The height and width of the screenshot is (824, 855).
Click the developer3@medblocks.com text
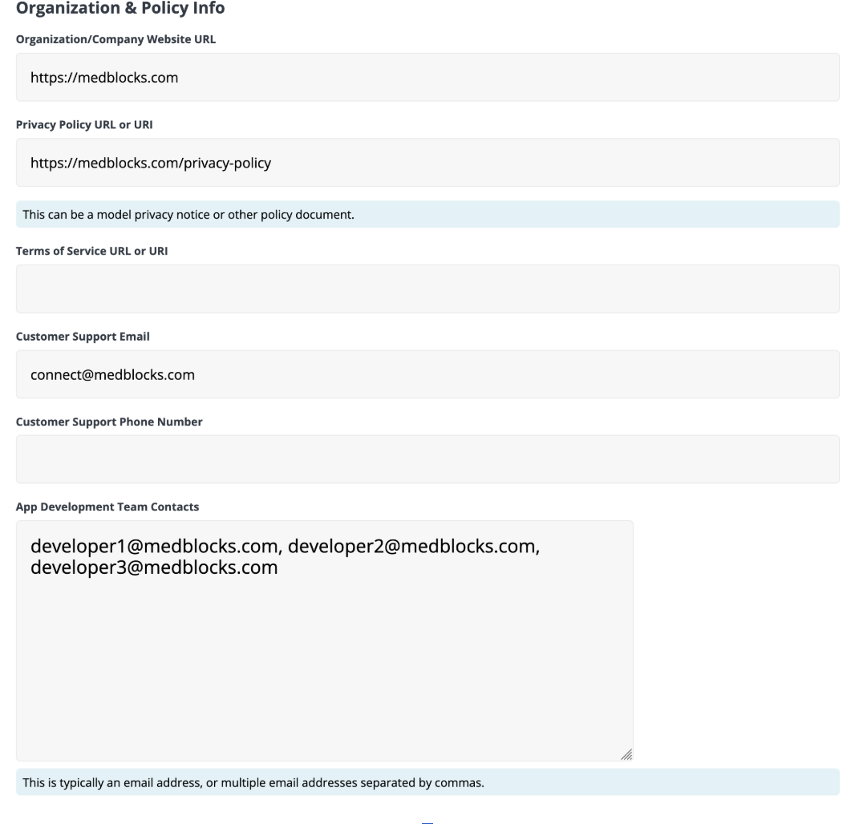point(154,568)
